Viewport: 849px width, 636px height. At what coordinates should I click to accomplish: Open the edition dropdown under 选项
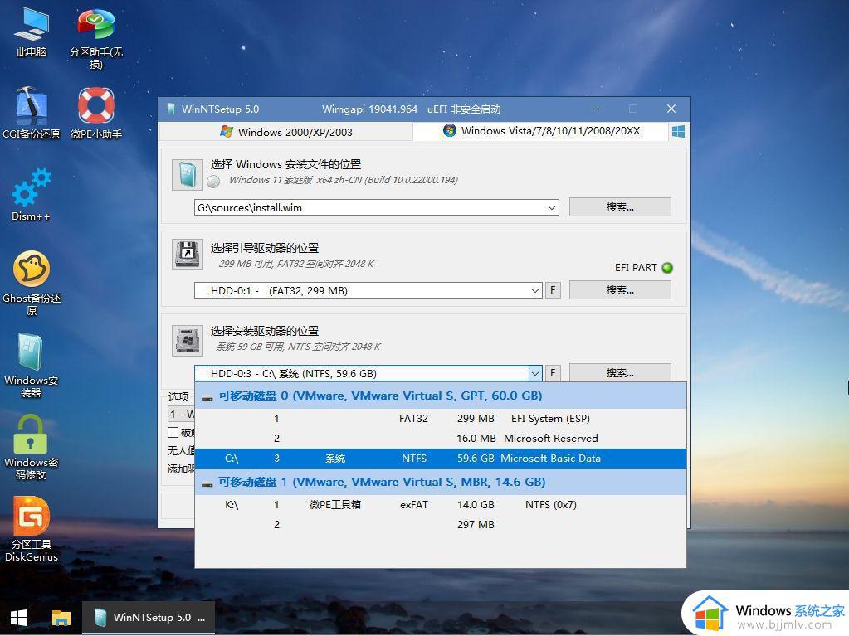pos(181,415)
